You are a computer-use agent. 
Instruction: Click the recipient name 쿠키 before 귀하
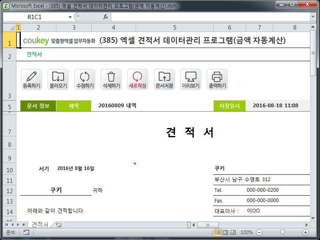click(56, 190)
